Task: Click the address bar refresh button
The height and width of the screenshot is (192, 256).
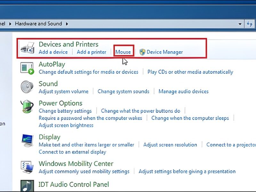Action: tap(250, 24)
